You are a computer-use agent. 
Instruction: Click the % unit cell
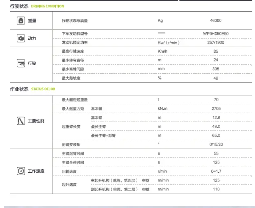(x=160, y=78)
